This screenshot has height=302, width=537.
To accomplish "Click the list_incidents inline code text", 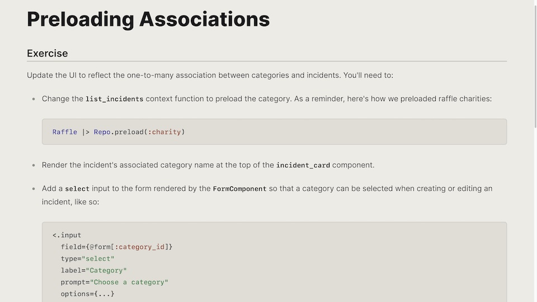I will tap(114, 99).
